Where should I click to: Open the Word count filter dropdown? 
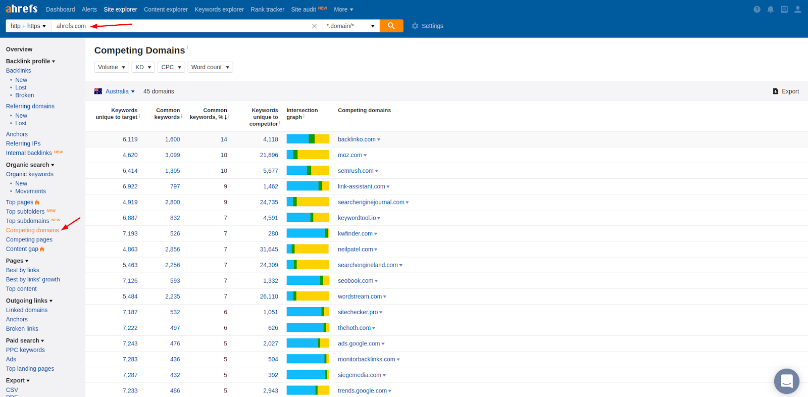point(211,67)
